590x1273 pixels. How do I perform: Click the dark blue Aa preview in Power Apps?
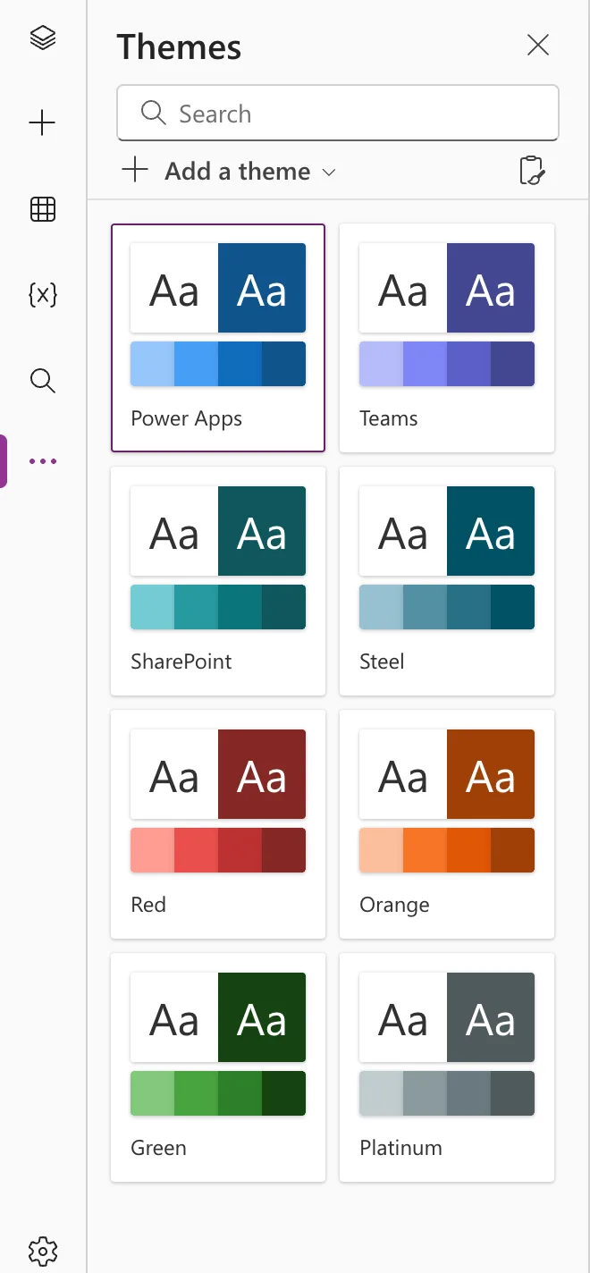coord(262,288)
